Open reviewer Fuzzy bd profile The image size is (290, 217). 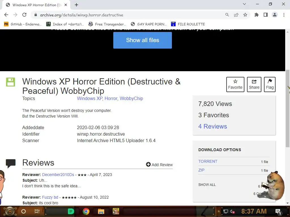point(50,197)
